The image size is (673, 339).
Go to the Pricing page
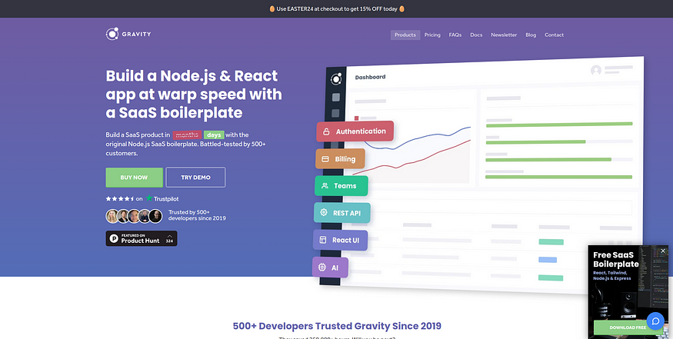pos(432,35)
